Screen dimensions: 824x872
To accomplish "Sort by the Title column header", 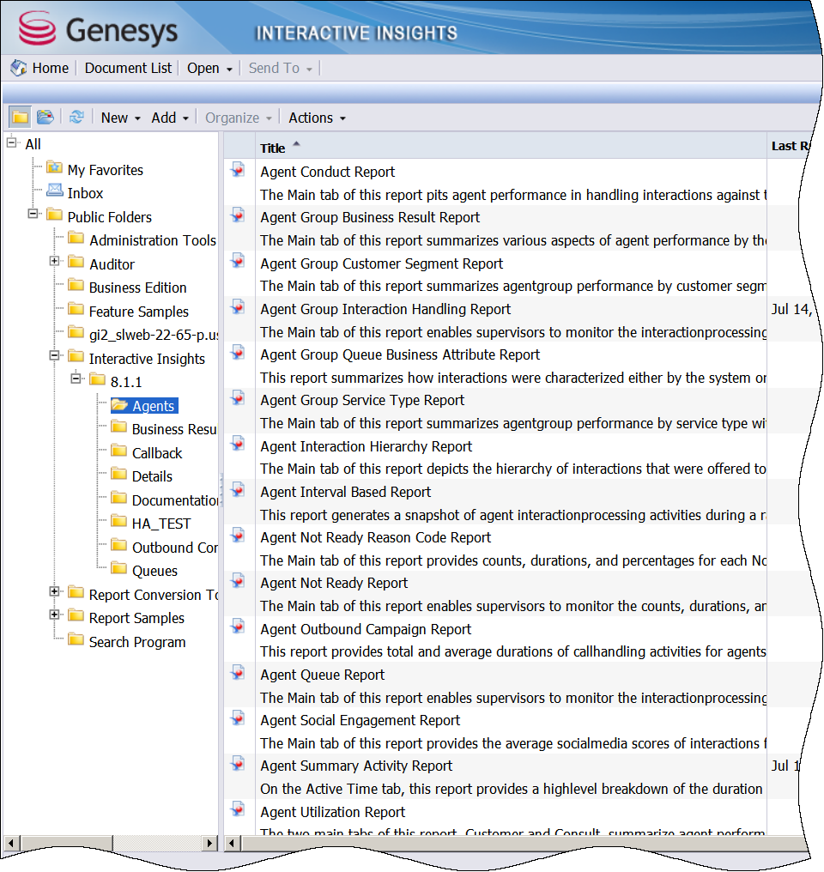I will coord(273,148).
